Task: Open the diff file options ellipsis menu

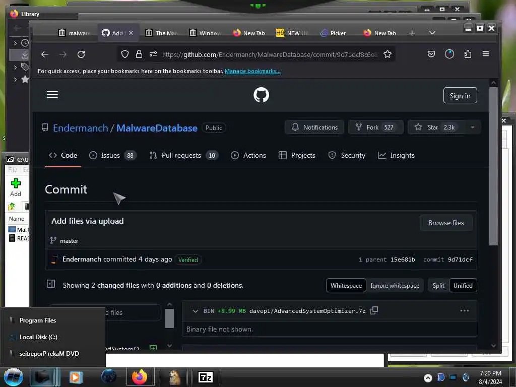Action: click(x=464, y=310)
